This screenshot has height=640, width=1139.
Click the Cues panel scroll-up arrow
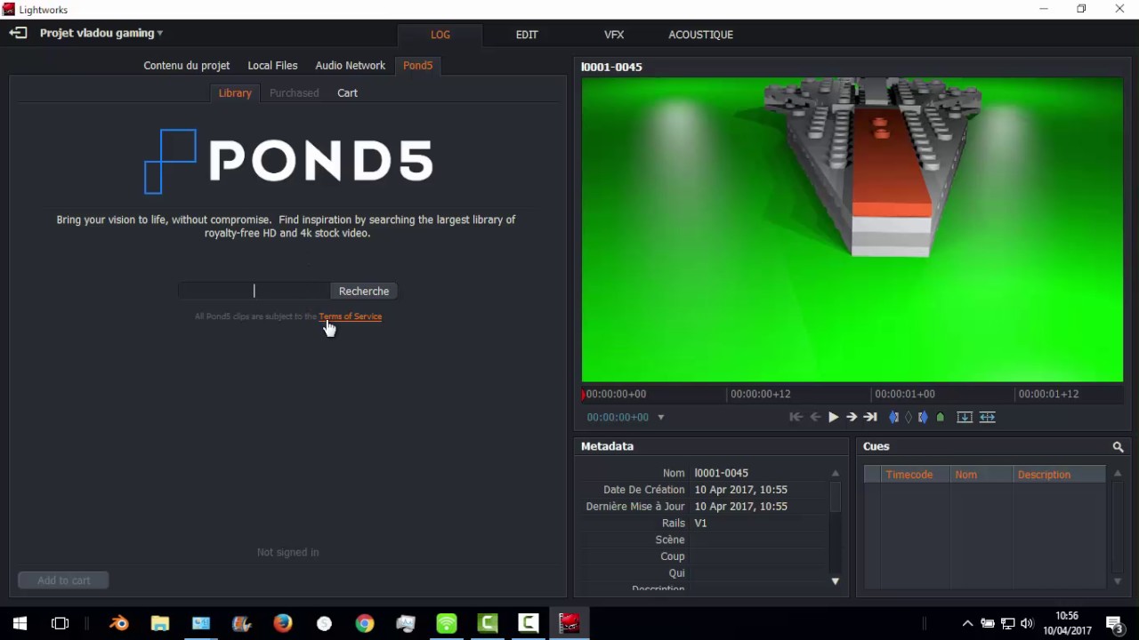point(1118,473)
